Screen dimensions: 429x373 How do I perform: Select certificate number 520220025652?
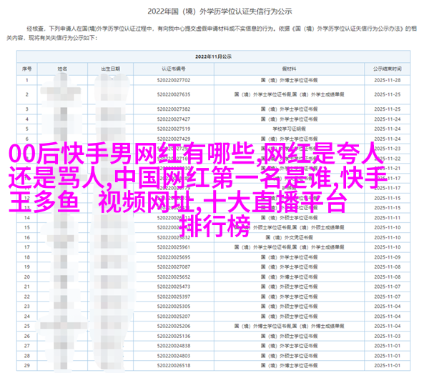click(174, 277)
